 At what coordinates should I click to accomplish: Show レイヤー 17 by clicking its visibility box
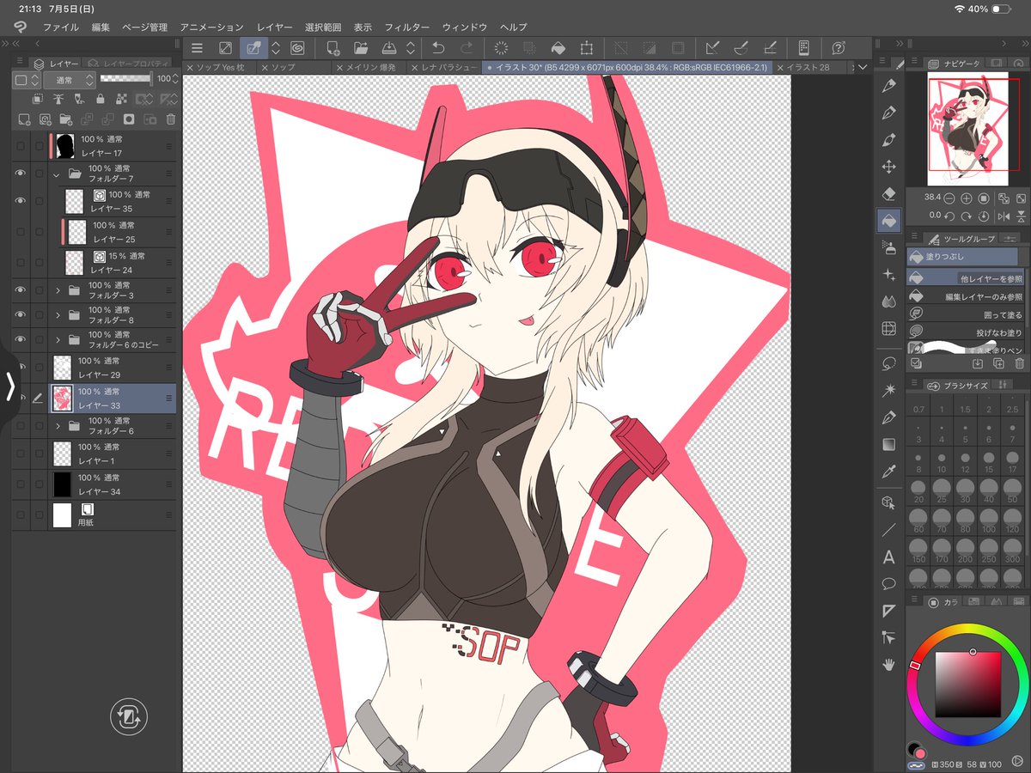(x=21, y=146)
